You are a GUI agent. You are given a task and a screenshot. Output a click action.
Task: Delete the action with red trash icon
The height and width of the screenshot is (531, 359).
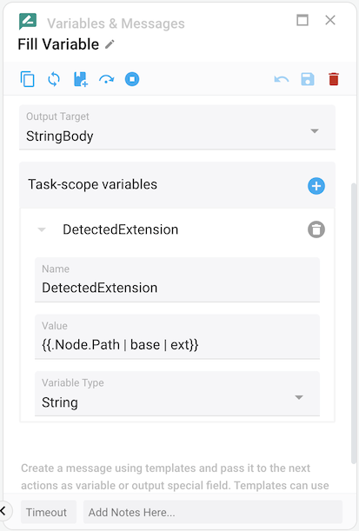[334, 79]
